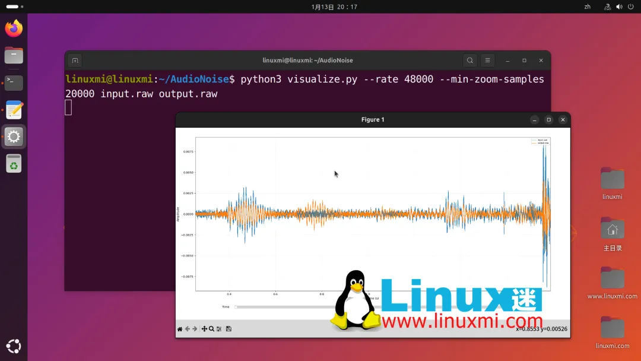Open power menu in top bar
641x361 pixels.
(631, 7)
